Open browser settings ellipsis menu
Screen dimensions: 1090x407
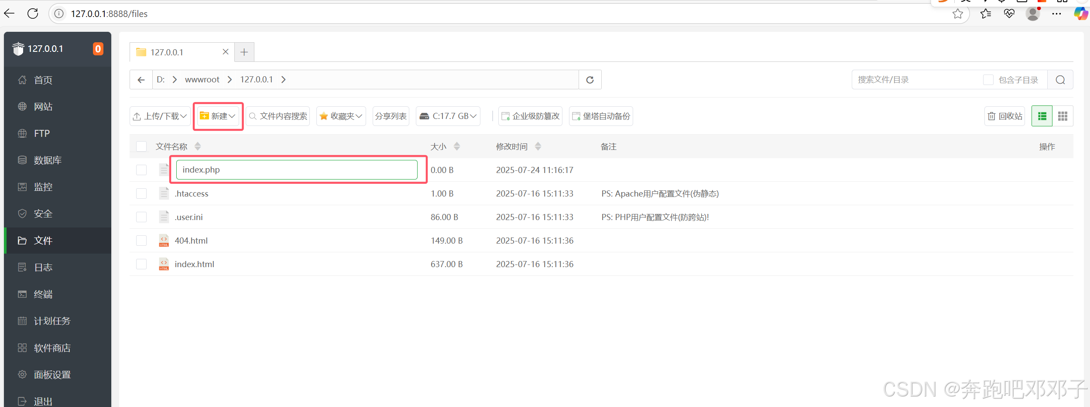(1056, 14)
